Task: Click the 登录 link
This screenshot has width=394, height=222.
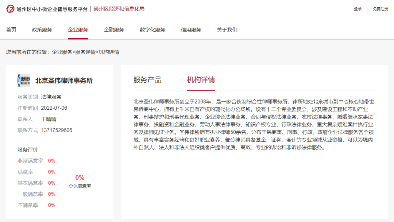Action: pos(358,9)
